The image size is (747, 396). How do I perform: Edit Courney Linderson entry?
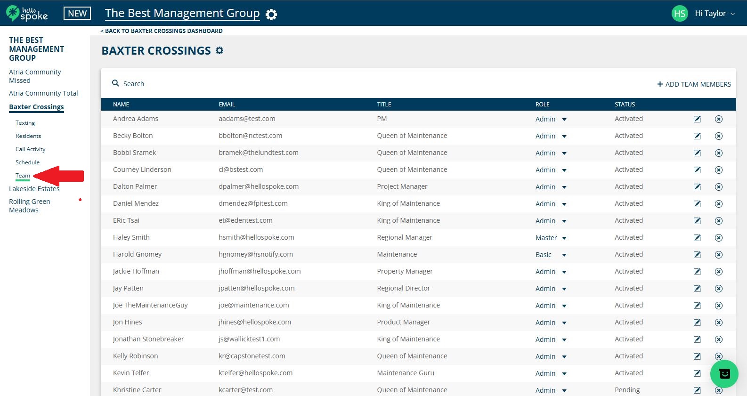click(x=697, y=170)
